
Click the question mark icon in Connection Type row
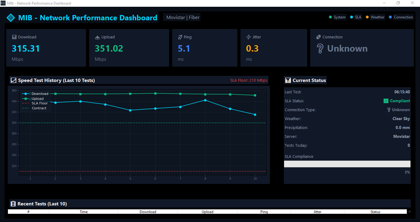click(x=389, y=110)
